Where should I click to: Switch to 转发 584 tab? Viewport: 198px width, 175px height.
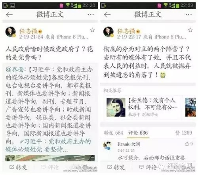[x=114, y=133]
